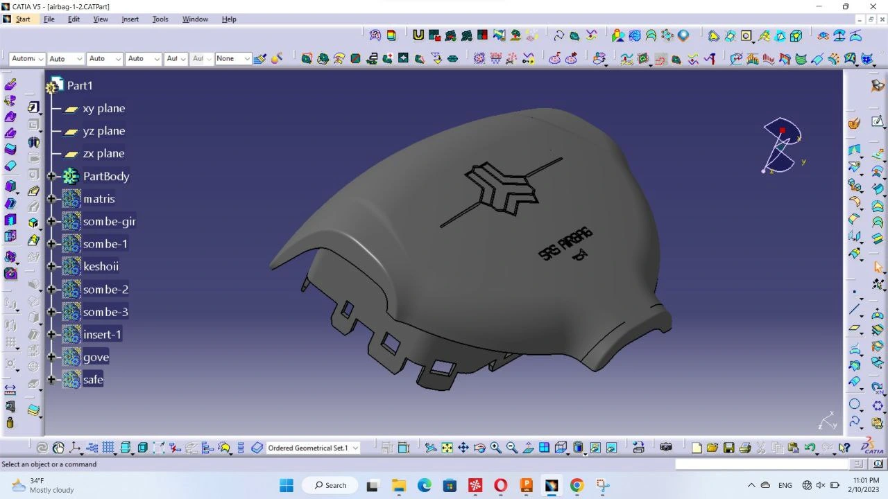Open the None dropdown in graphic properties

pos(246,59)
